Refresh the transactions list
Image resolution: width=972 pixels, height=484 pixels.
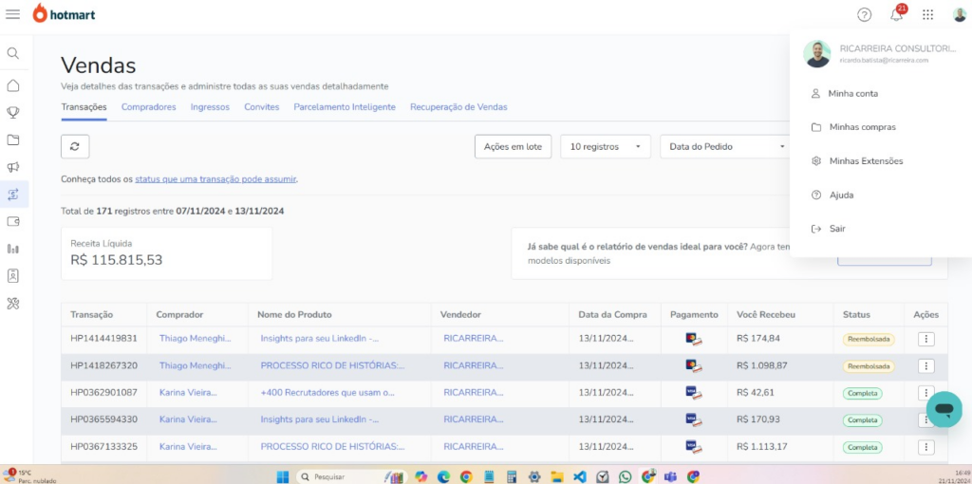click(75, 146)
